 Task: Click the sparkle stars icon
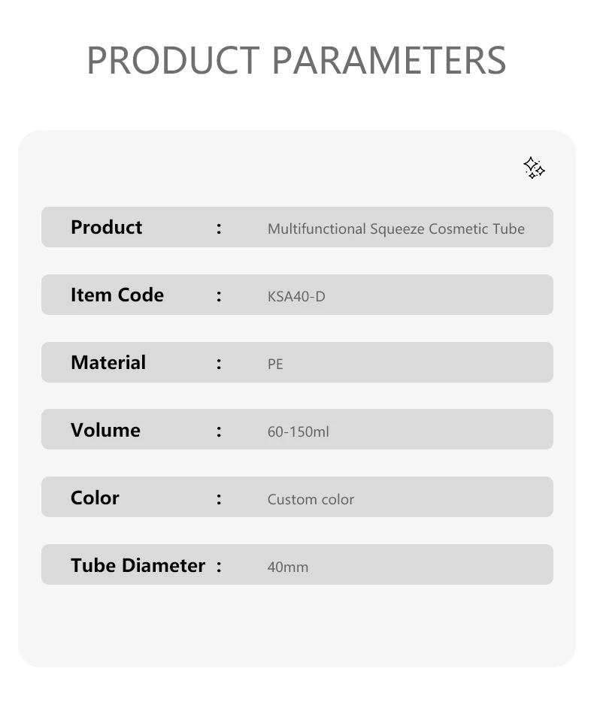[x=534, y=168]
